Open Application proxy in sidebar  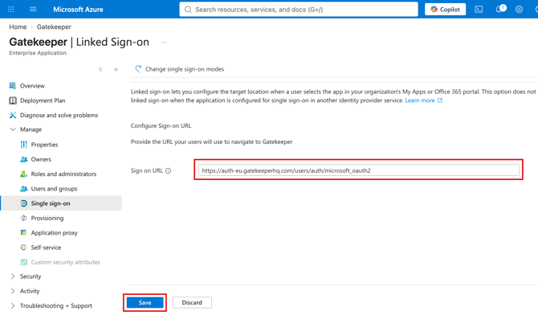coord(55,233)
